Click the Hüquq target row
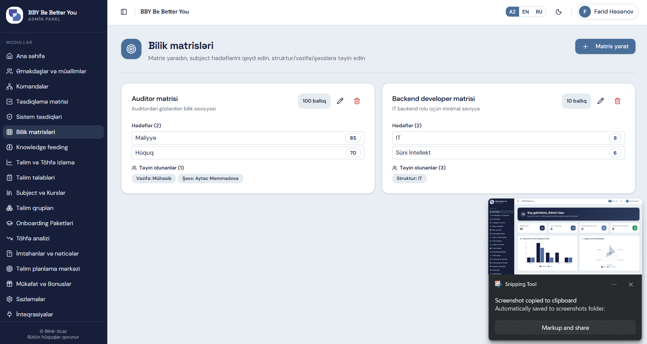The height and width of the screenshot is (344, 647). point(248,153)
